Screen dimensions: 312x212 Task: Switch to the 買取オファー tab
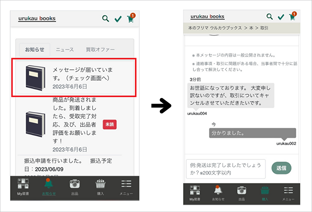(x=100, y=50)
